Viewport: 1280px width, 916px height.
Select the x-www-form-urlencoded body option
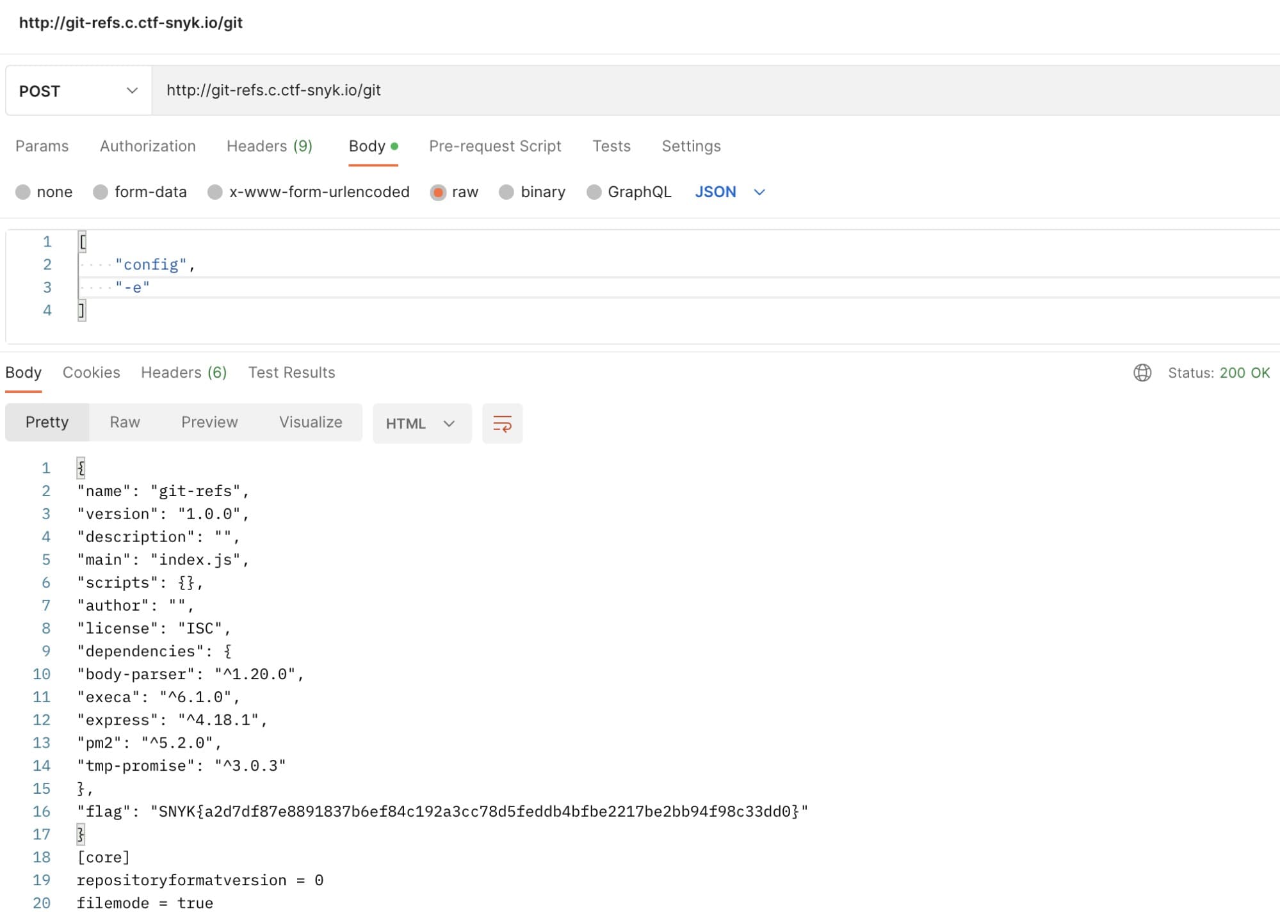(x=308, y=191)
